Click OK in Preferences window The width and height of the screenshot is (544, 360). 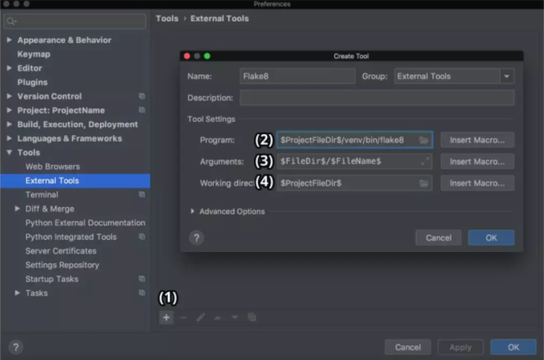[514, 347]
